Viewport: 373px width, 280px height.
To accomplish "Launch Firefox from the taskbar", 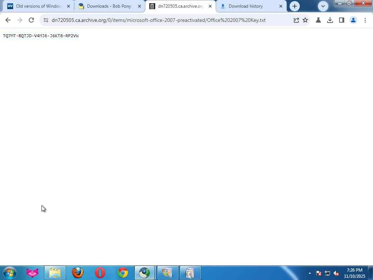I will (78, 273).
